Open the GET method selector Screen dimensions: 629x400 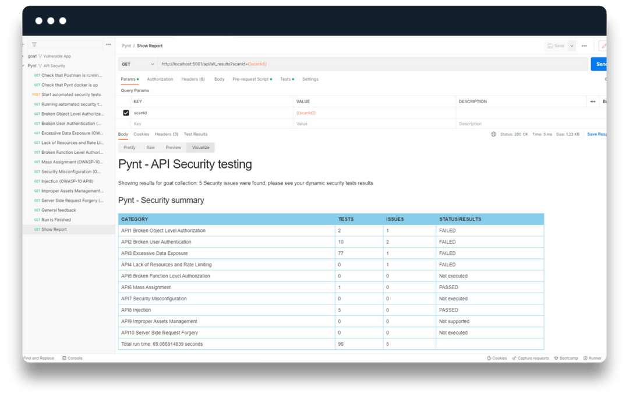tap(138, 63)
